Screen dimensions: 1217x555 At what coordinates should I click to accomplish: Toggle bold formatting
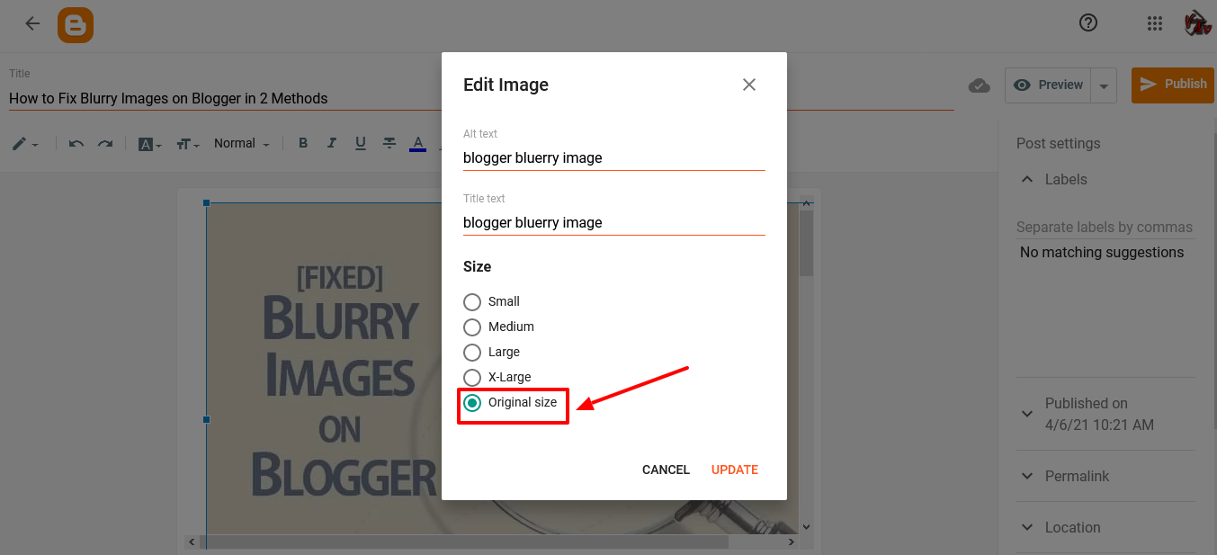(x=303, y=143)
